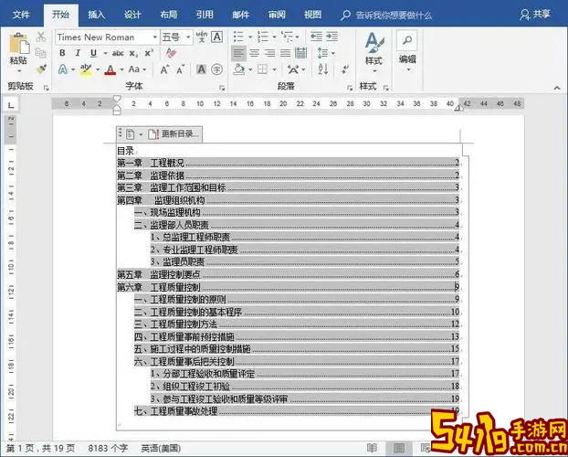Open the Styles (样式) gallery

374,53
